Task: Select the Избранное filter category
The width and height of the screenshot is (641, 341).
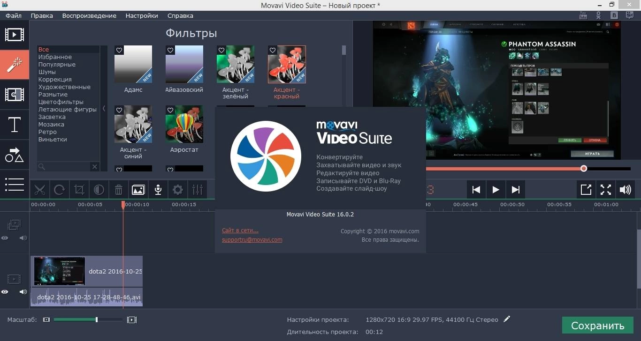Action: (x=55, y=57)
